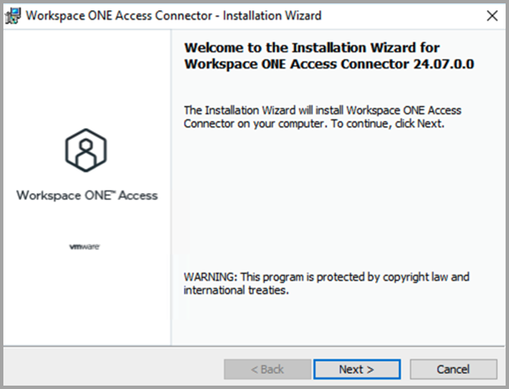Click the installer icon in title bar

point(13,16)
